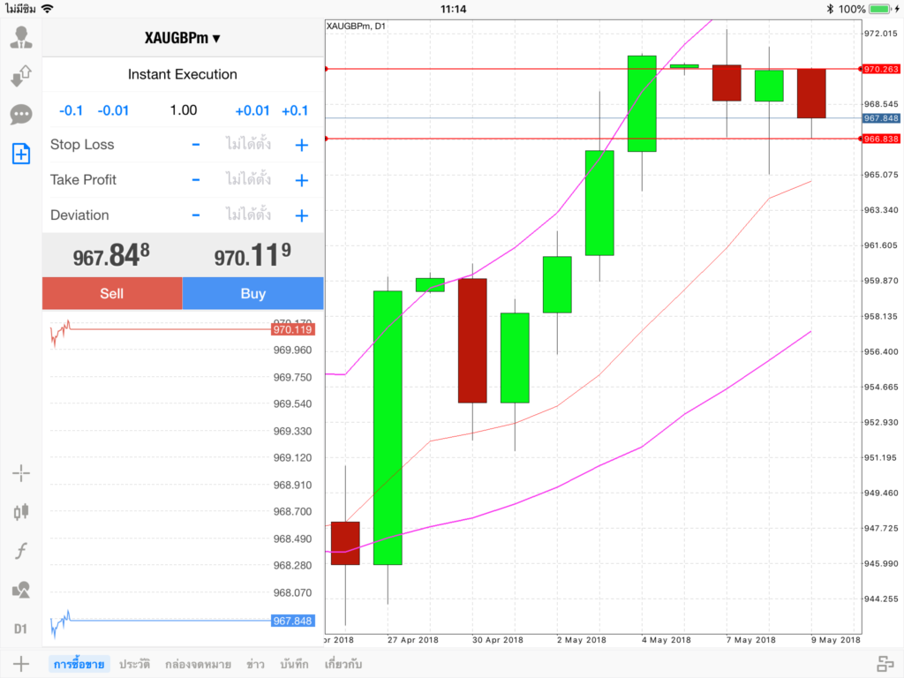Viewport: 904px width, 678px height.
Task: Decrease the Take Profit with minus
Action: coord(196,180)
